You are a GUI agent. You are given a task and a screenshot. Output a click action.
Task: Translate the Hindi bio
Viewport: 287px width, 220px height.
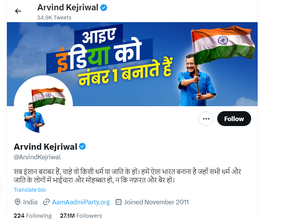coord(30,190)
